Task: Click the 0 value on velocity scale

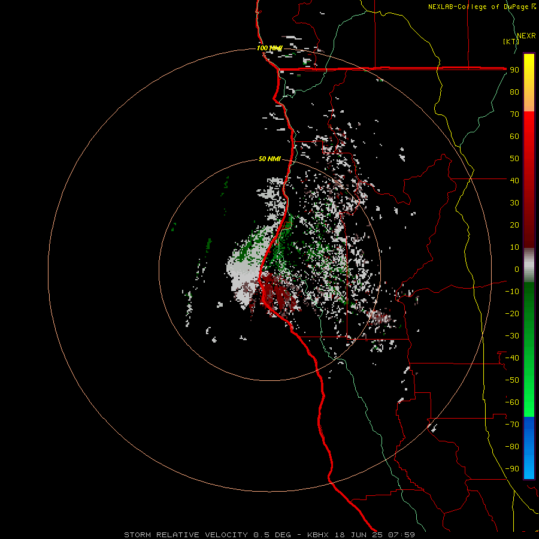Action: point(517,269)
